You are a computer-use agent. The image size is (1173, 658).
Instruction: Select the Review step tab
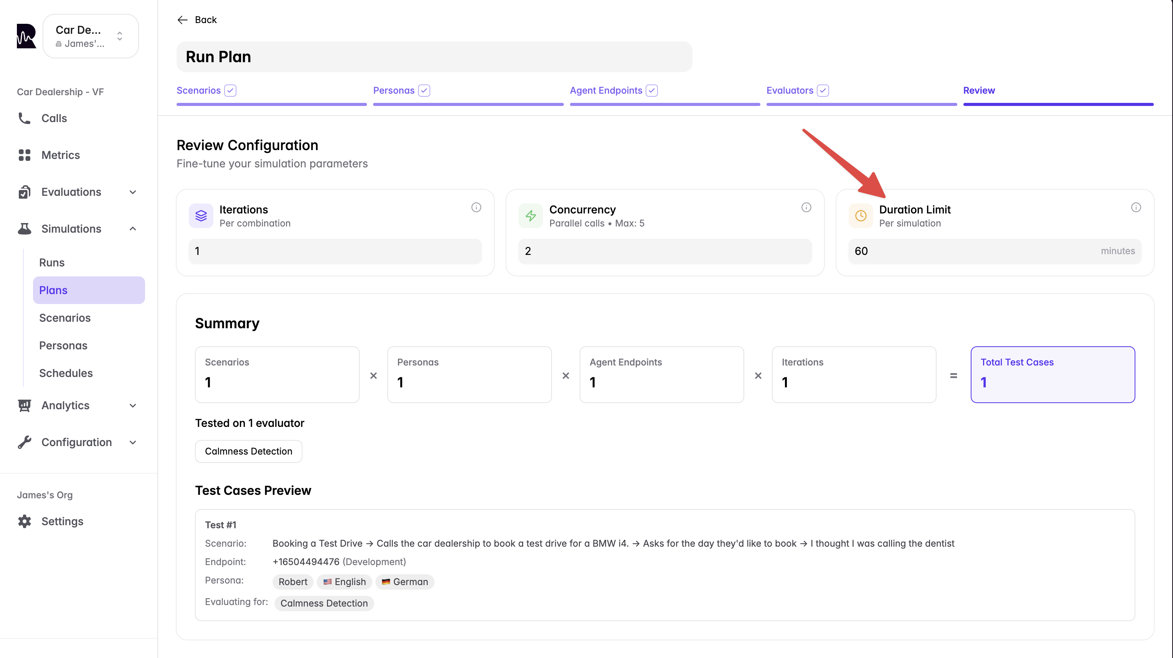click(x=978, y=91)
